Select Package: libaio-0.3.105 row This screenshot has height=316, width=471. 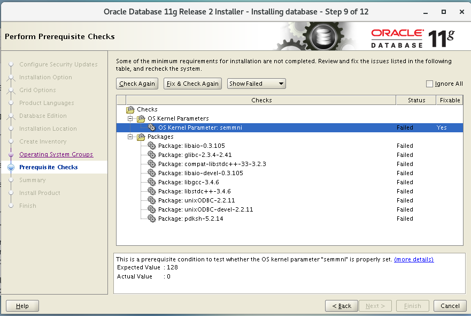290,146
